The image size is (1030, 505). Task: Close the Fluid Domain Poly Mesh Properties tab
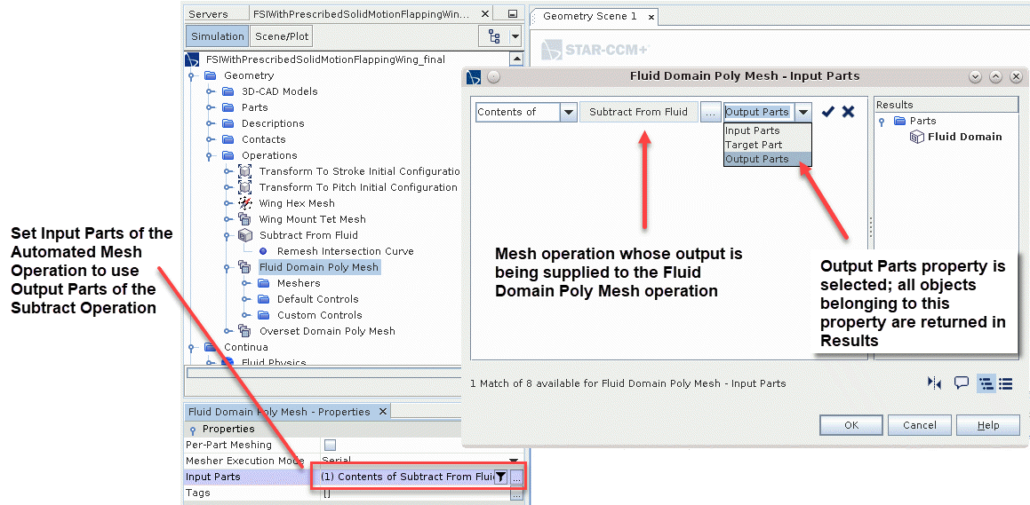pyautogui.click(x=382, y=412)
